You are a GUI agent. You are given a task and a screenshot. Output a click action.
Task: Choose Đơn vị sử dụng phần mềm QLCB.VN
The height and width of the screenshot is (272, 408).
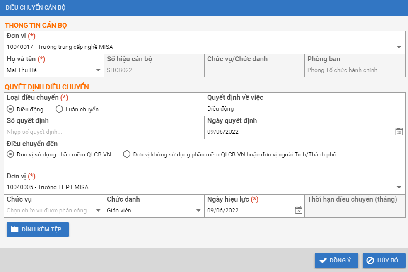pos(10,154)
